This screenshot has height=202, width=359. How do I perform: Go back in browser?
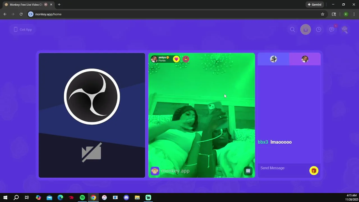pyautogui.click(x=5, y=14)
